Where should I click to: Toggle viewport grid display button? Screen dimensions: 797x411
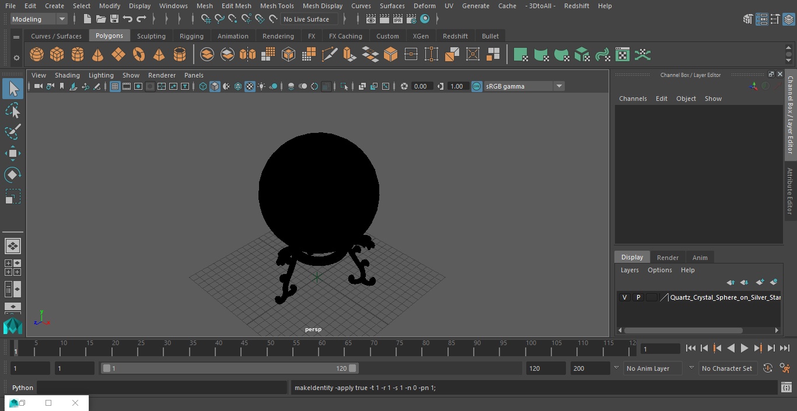click(x=115, y=86)
